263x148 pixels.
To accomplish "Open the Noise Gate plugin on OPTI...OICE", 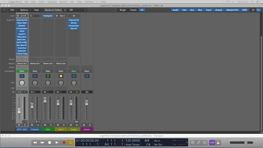I will point(22,23).
